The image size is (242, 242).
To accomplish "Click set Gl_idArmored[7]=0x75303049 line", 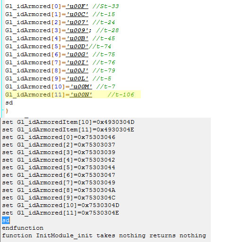I will pos(59,183).
